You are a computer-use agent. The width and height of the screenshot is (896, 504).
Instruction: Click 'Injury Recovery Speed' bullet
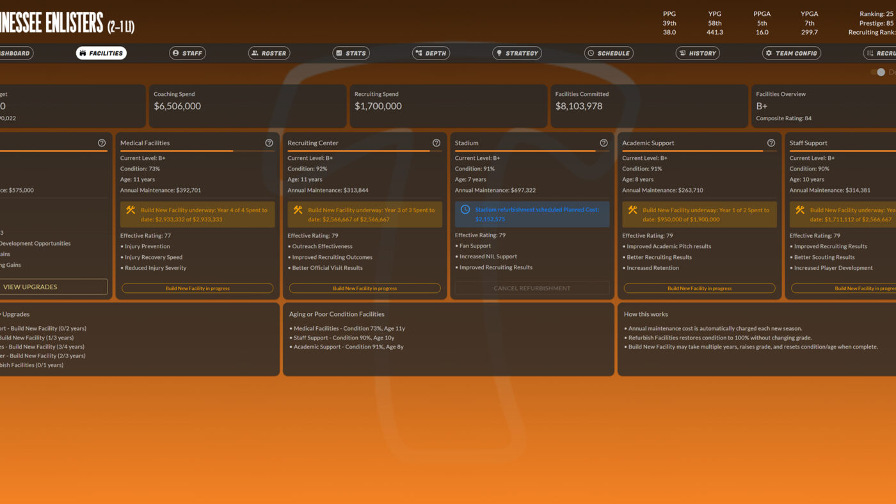tap(154, 257)
